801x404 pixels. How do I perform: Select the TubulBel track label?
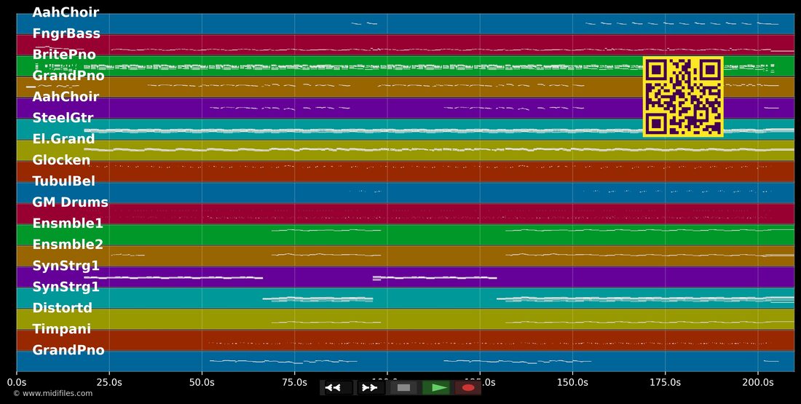coord(64,181)
